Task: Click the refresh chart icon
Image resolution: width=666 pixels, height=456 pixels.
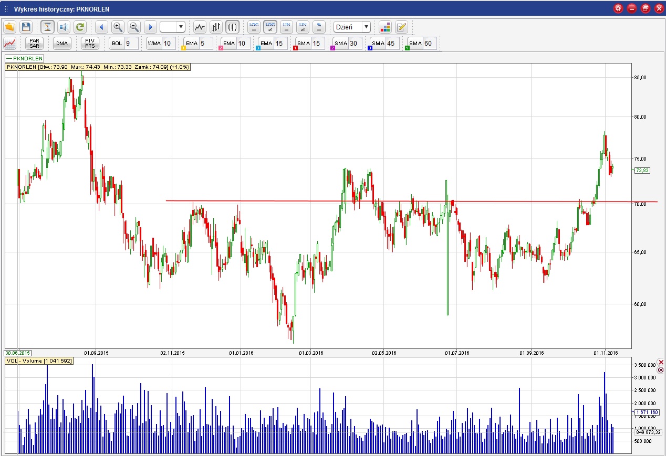Action: [x=80, y=27]
